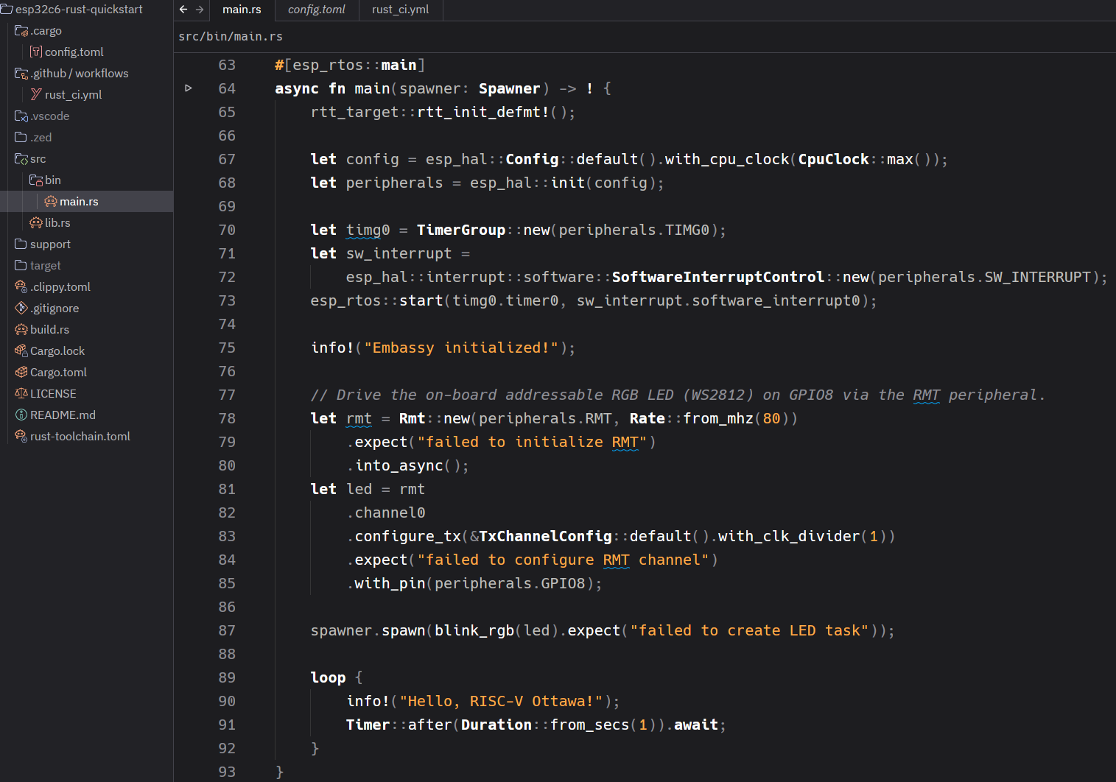Click the Cargo.lock file icon
1116x782 pixels.
[21, 351]
